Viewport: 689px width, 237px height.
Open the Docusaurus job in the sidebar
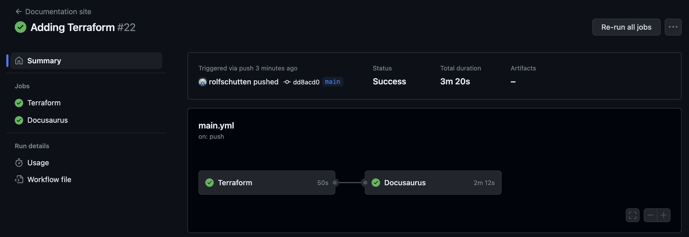[47, 120]
